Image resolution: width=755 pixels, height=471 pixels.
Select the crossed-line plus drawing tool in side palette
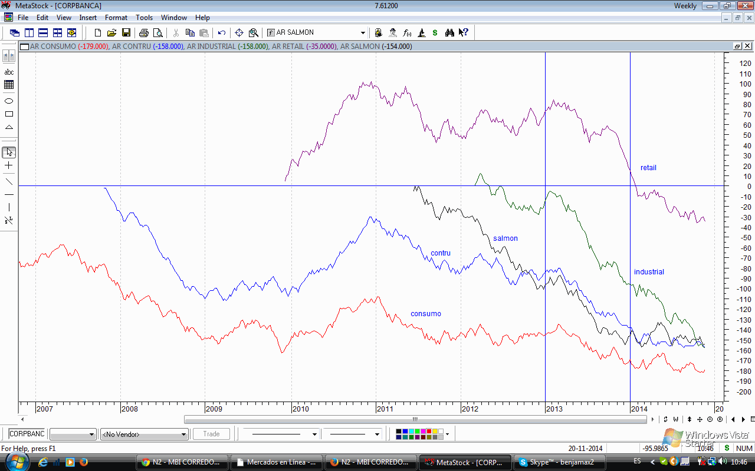[x=9, y=165]
